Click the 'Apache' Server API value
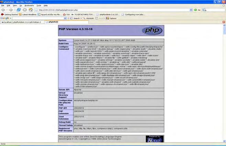The image size is (226, 146). click(x=77, y=90)
